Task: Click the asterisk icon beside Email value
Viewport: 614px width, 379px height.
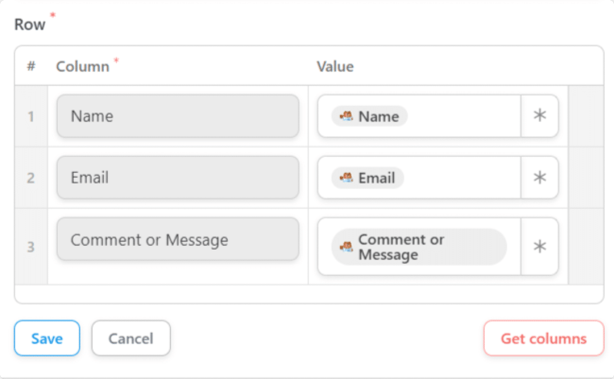Action: pyautogui.click(x=540, y=178)
